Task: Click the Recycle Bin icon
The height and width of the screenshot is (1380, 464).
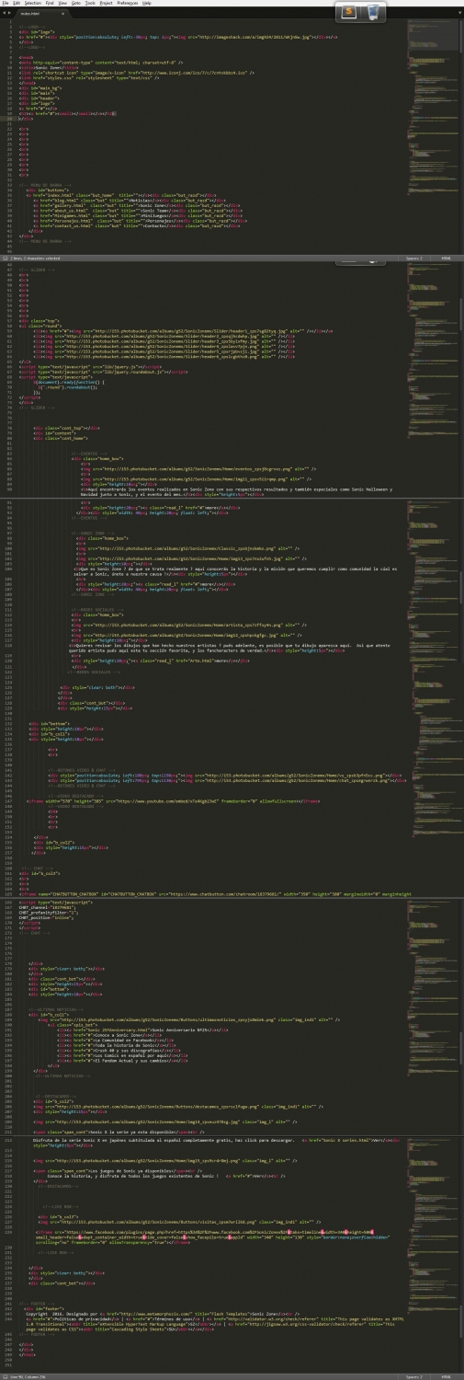Action: (x=372, y=12)
